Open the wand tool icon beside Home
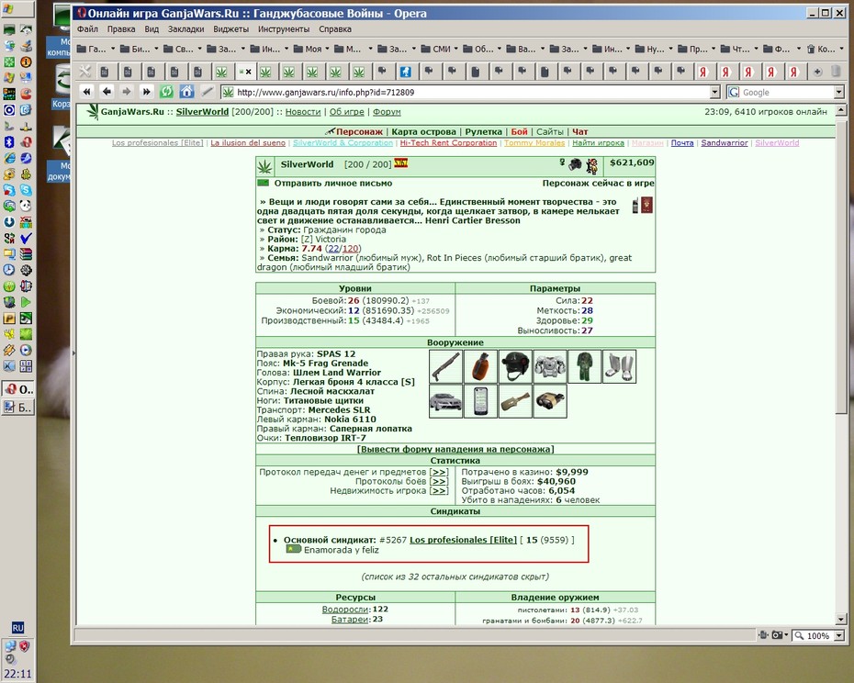854x683 pixels. pos(207,92)
